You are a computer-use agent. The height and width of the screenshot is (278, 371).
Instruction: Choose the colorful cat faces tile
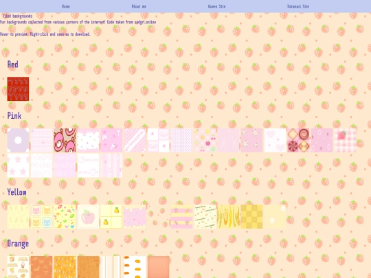41,217
